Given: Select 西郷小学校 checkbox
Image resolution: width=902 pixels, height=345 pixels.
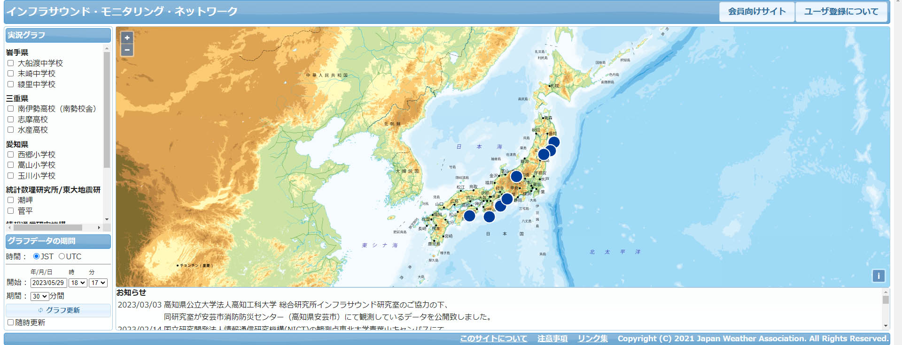Looking at the screenshot, I should (x=10, y=154).
